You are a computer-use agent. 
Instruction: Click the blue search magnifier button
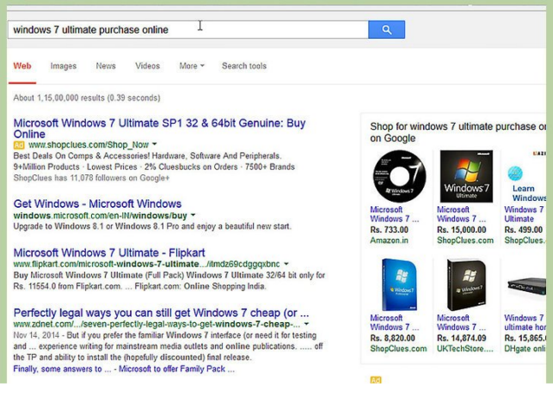point(386,29)
